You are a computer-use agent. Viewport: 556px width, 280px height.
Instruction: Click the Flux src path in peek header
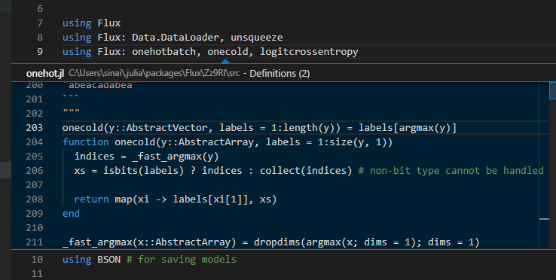click(x=154, y=73)
